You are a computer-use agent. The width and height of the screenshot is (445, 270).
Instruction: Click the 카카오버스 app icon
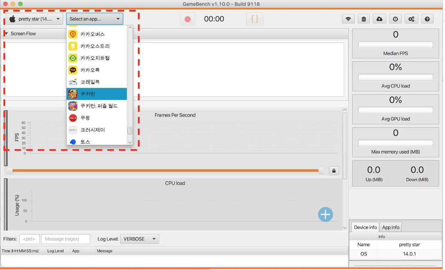click(x=73, y=34)
